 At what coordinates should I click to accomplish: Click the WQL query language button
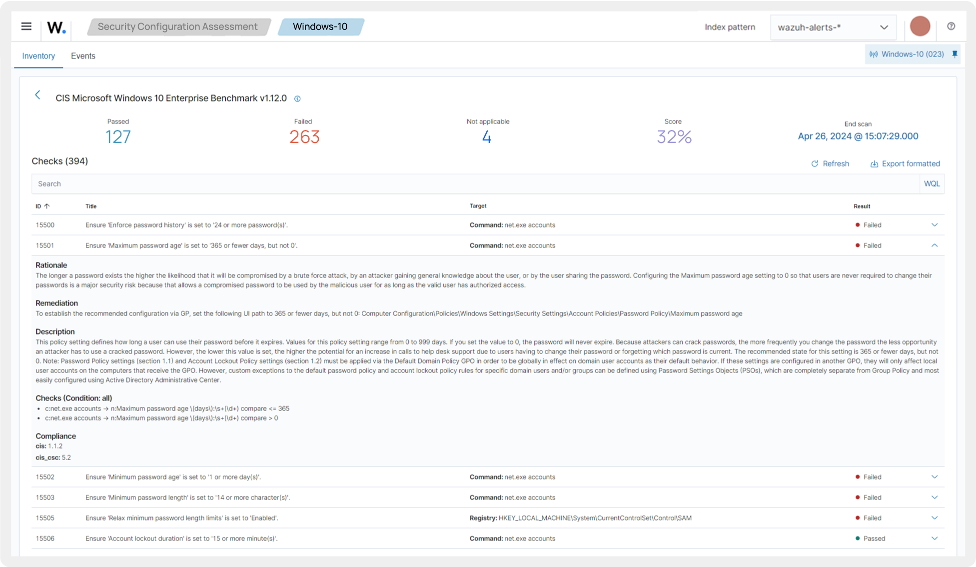(x=932, y=184)
